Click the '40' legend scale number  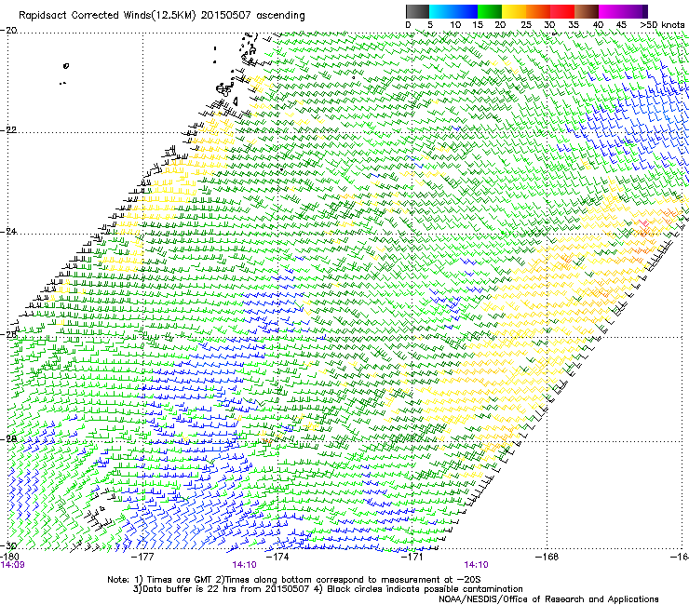tap(598, 25)
